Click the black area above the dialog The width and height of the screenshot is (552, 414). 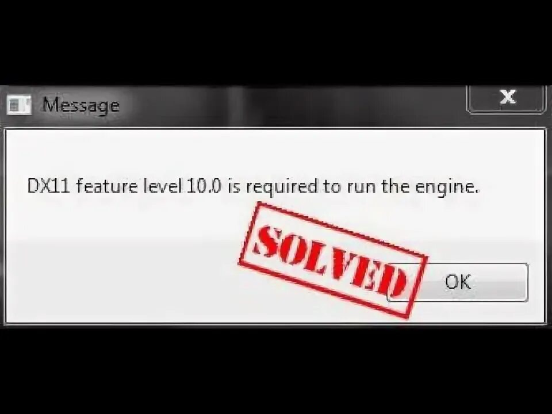(276, 42)
